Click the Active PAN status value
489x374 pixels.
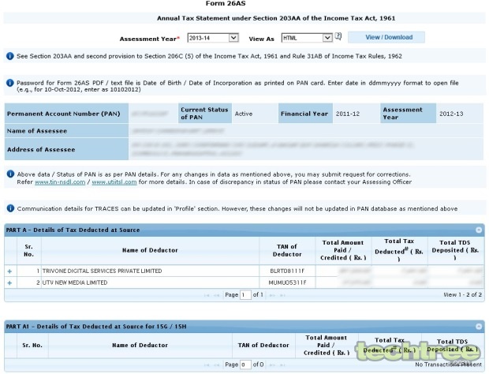click(244, 114)
